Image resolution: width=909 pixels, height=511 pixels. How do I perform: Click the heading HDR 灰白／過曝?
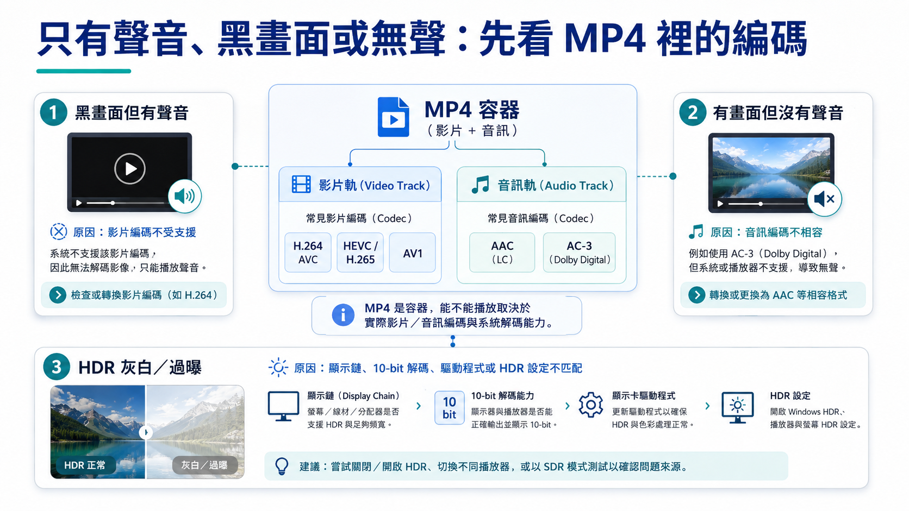[140, 368]
